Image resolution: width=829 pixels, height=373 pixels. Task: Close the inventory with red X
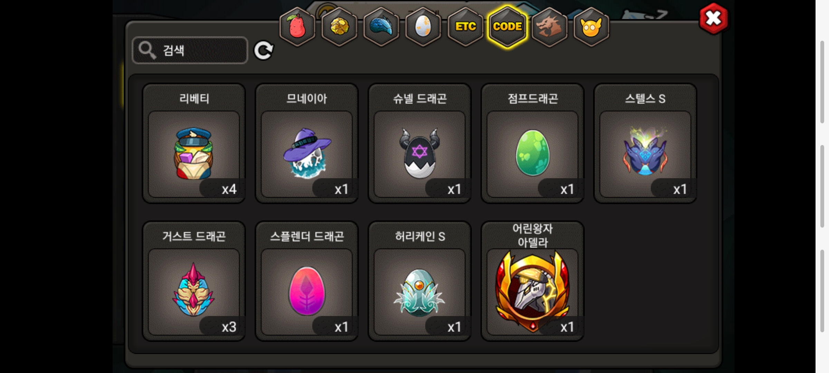coord(713,18)
